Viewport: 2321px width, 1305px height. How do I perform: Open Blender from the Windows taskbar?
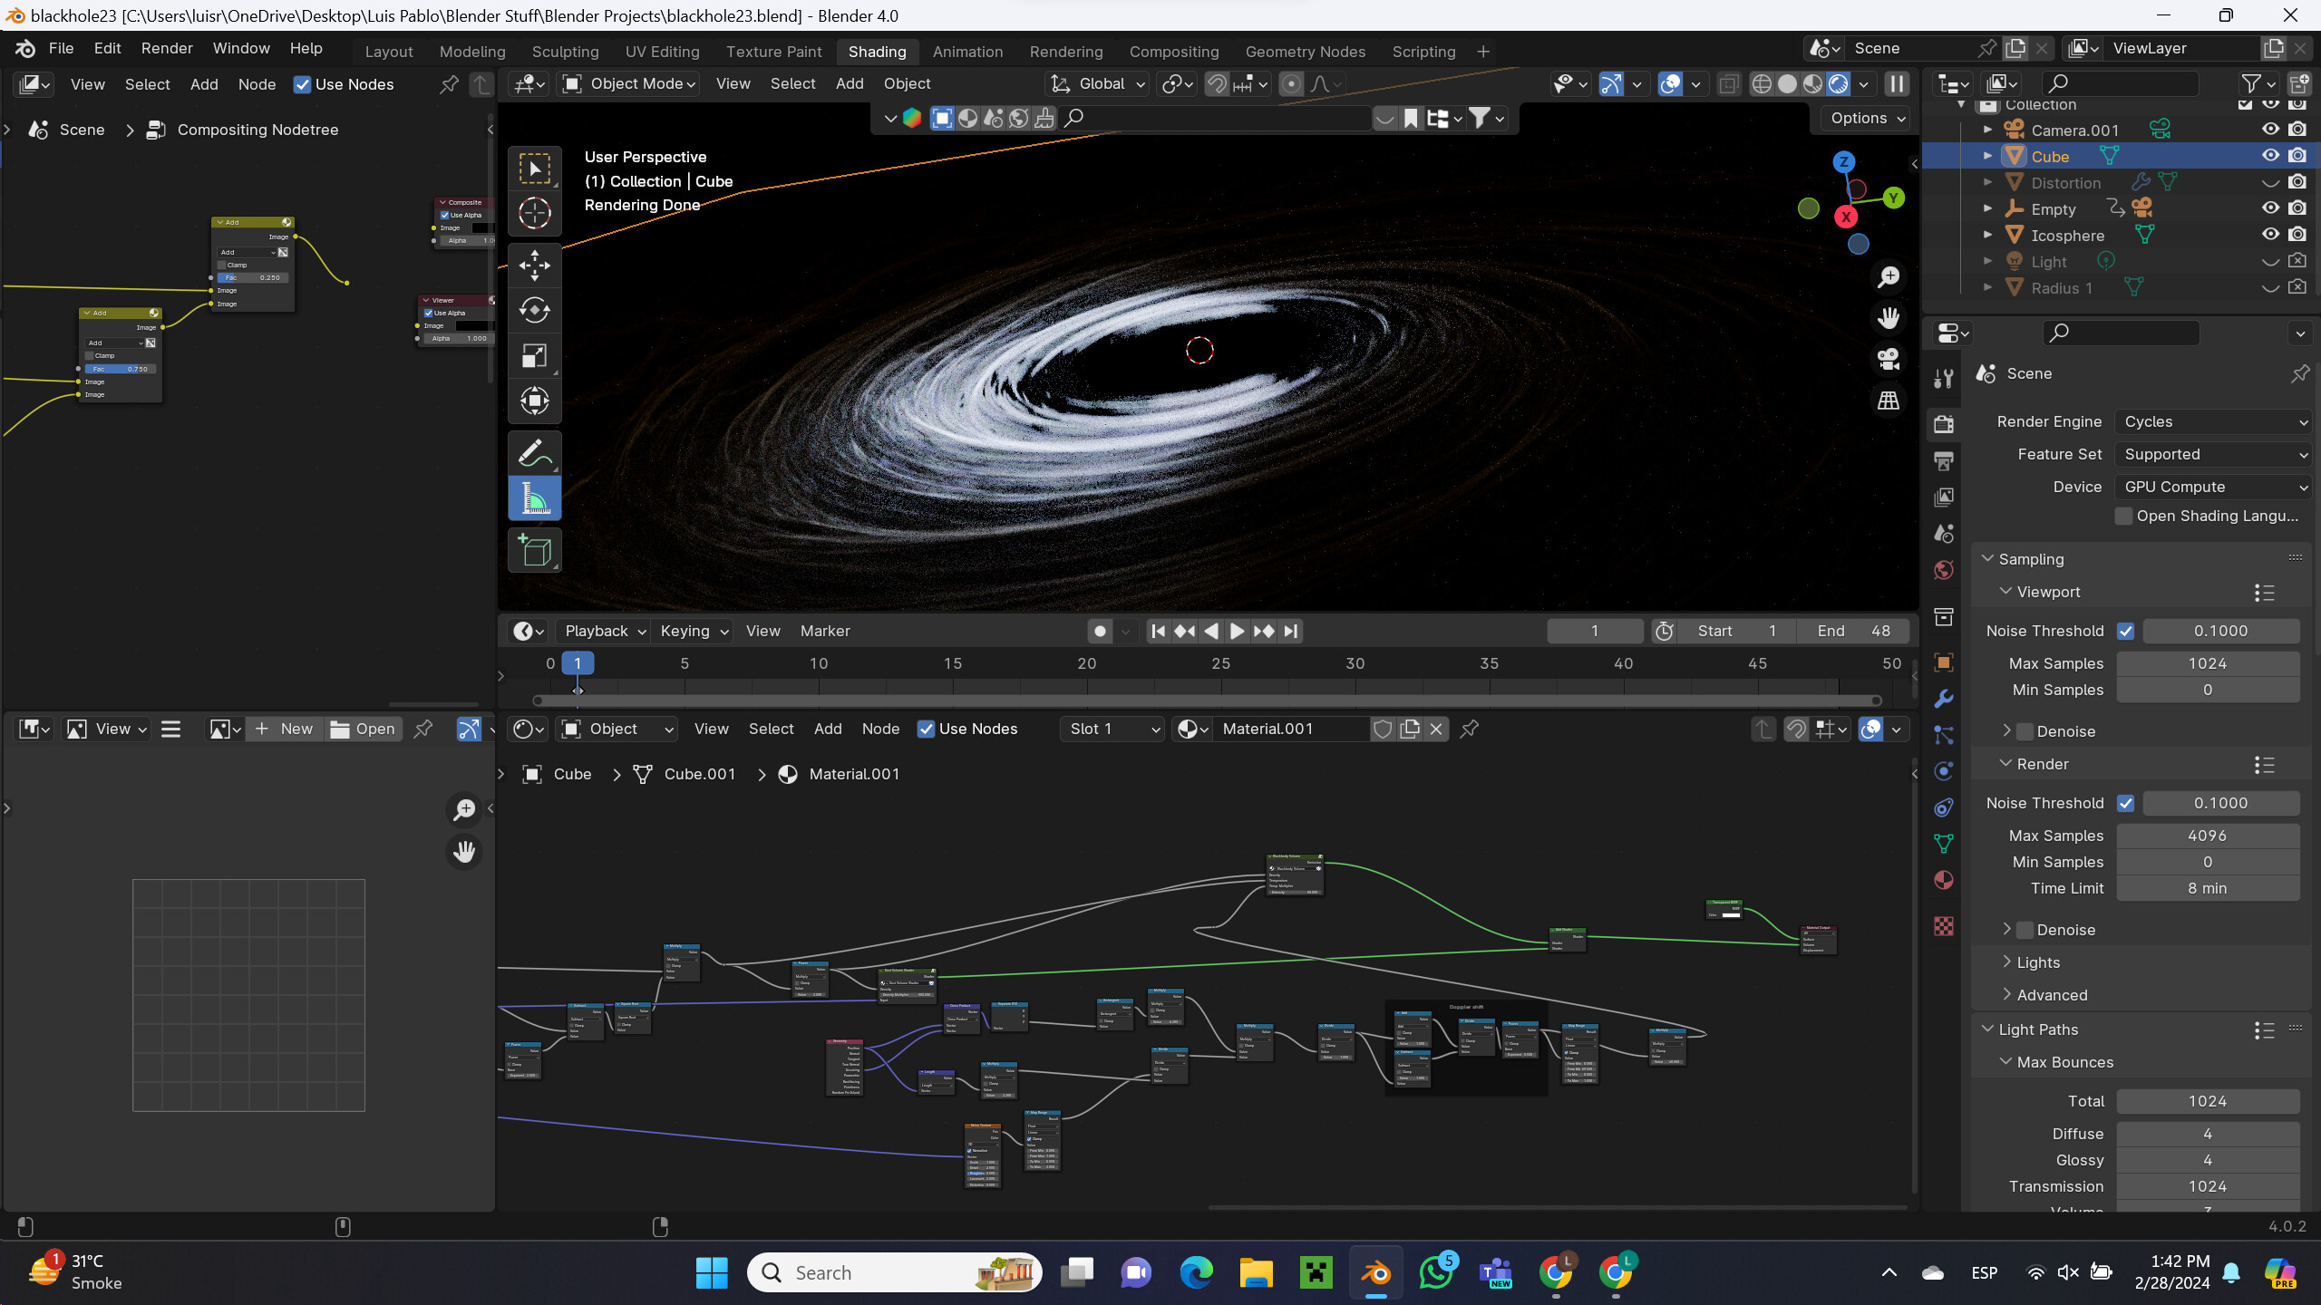(1376, 1273)
